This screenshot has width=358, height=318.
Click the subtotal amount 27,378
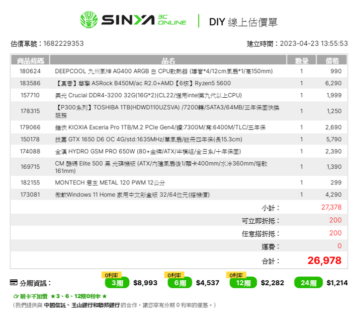point(331,207)
